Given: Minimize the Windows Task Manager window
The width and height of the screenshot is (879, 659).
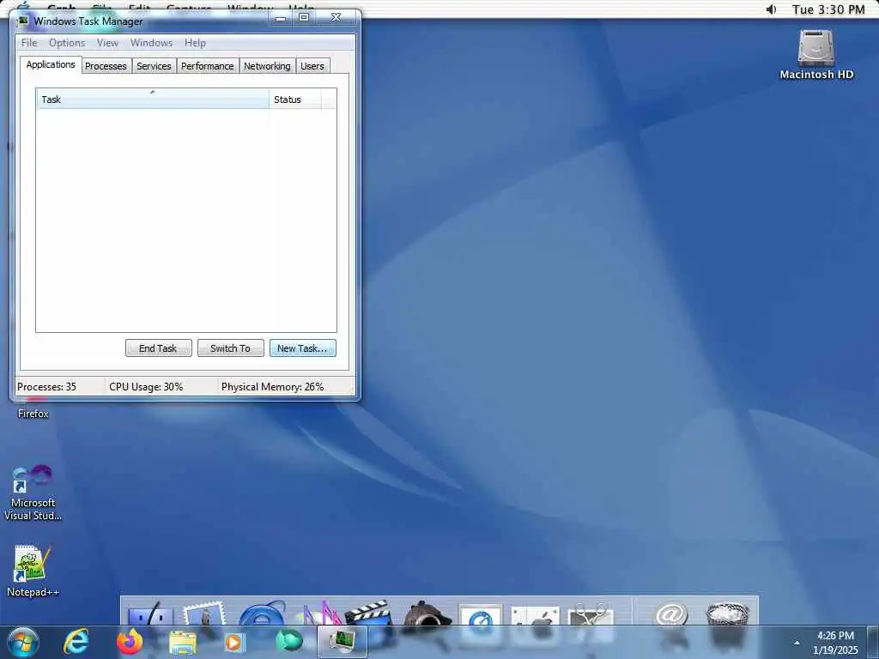Looking at the screenshot, I should click(x=282, y=18).
